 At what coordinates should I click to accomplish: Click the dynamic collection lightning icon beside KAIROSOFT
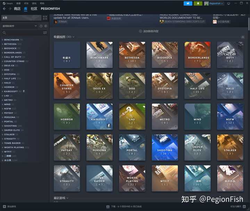point(24,91)
